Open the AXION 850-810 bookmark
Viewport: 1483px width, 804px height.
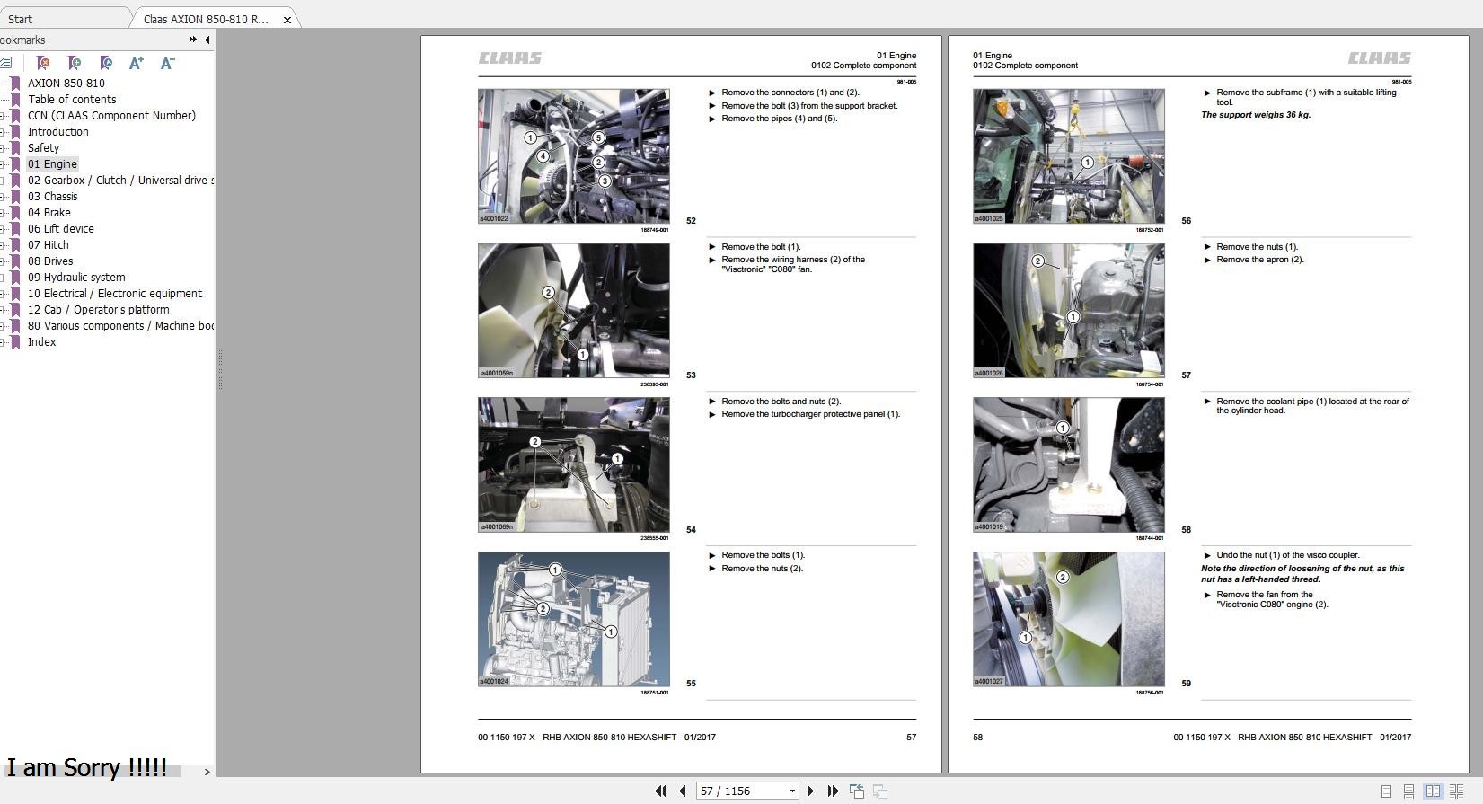(x=66, y=83)
